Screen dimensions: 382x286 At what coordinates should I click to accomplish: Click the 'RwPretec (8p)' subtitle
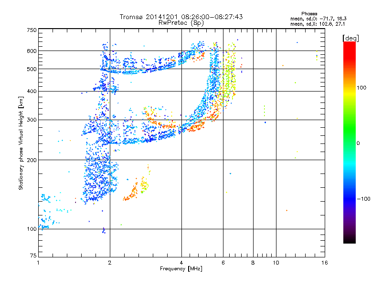(x=181, y=23)
